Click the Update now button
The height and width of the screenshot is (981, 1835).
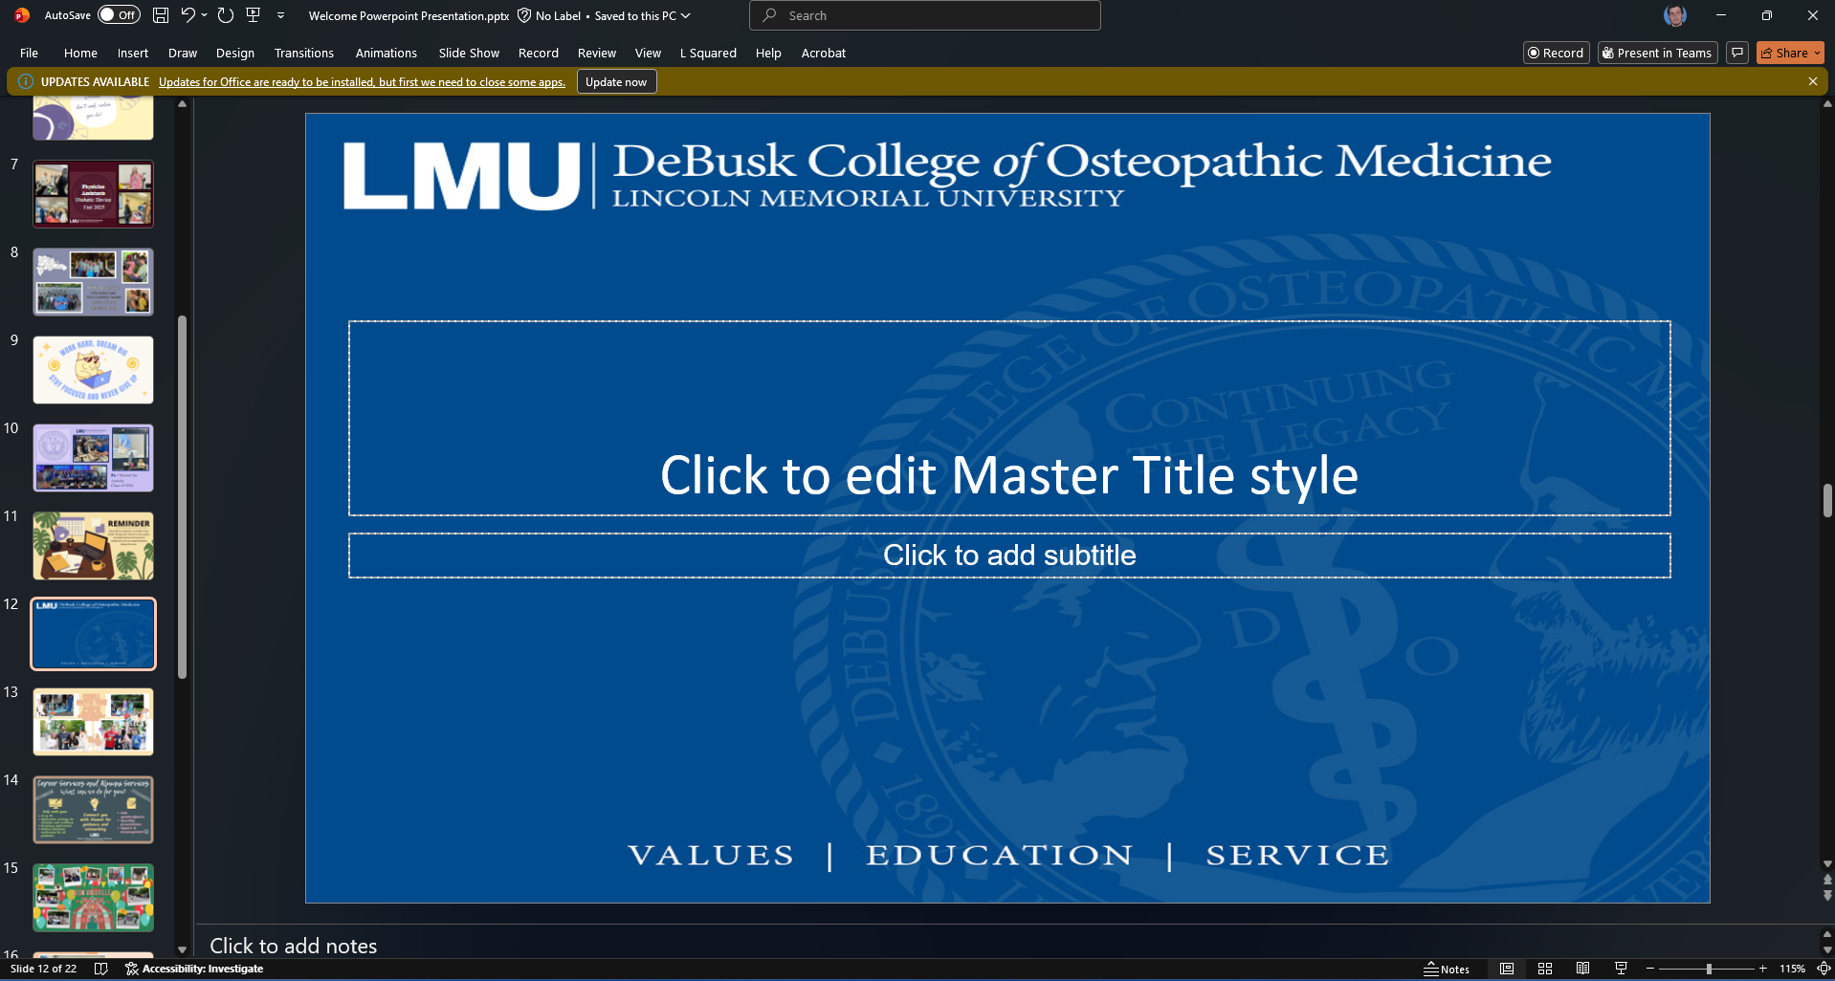coord(617,82)
